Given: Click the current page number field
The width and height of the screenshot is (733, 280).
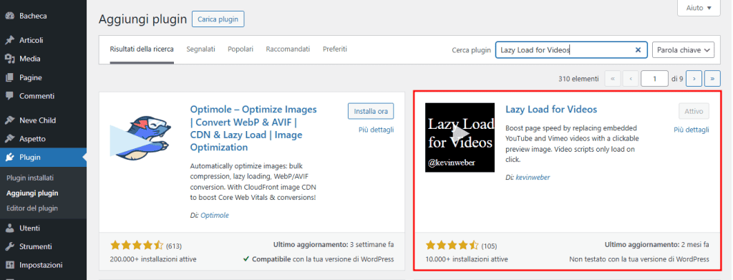Looking at the screenshot, I should pos(654,79).
